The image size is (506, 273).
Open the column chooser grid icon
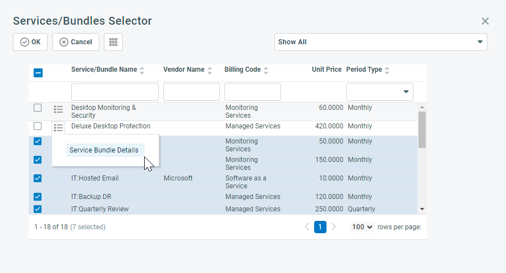[x=113, y=42]
